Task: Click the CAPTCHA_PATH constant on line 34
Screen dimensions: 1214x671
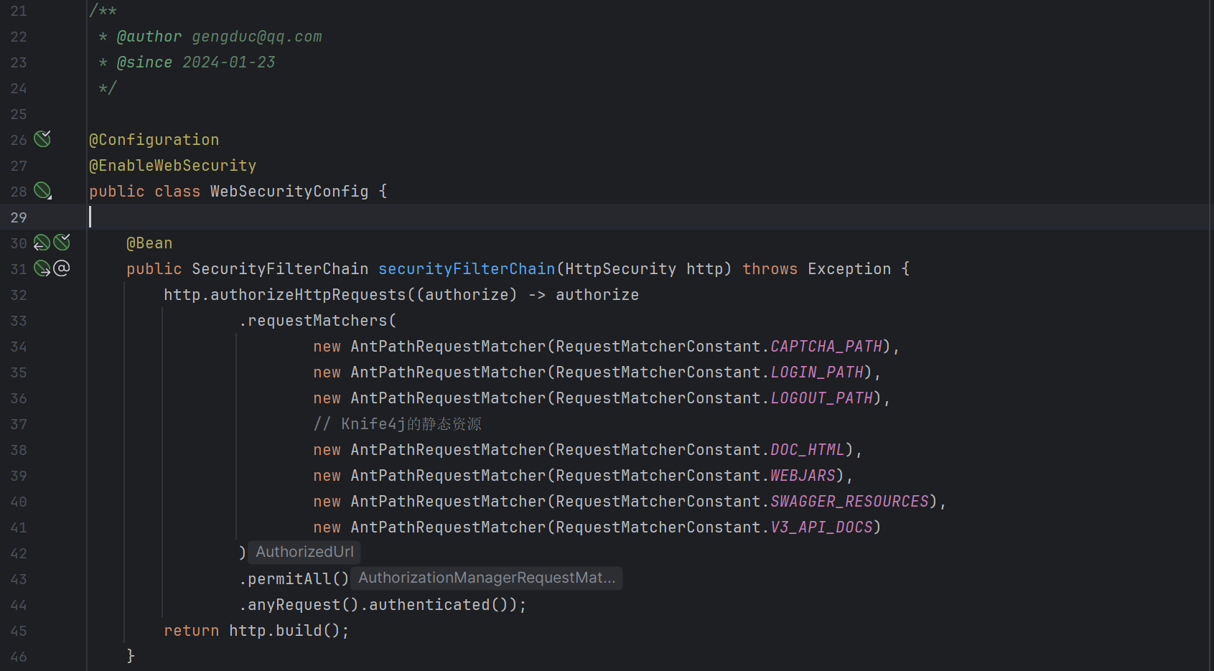Action: (x=826, y=346)
